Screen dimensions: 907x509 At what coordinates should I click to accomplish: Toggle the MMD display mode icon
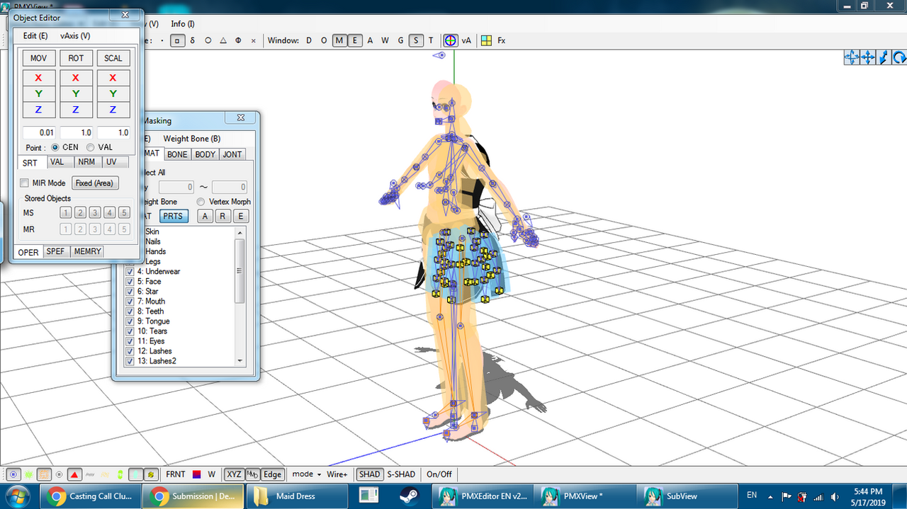(x=252, y=474)
